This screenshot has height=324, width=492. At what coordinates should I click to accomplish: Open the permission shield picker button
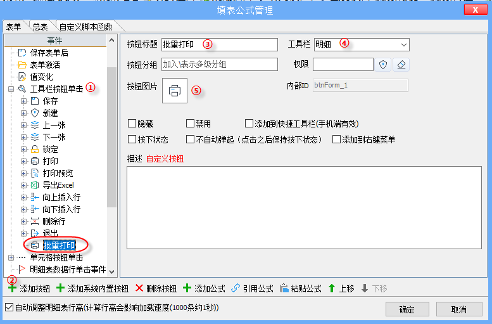click(x=383, y=65)
